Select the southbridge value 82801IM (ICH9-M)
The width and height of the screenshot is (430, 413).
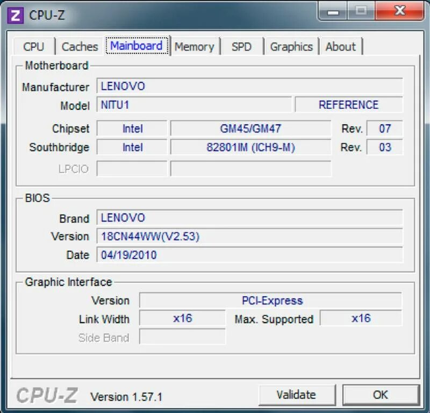(x=250, y=147)
